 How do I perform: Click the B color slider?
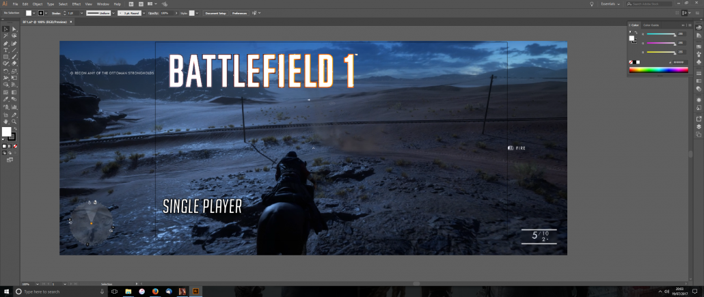tap(661, 53)
